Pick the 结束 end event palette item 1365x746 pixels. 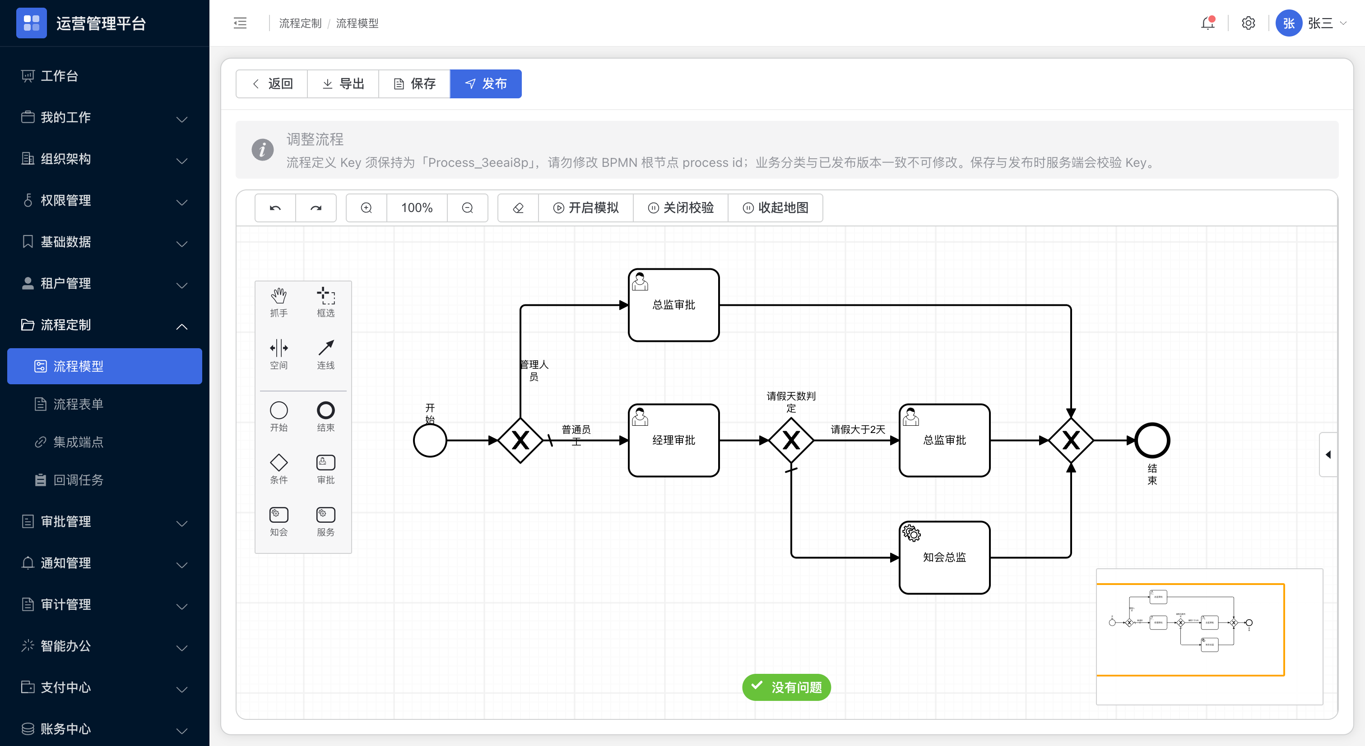pos(325,417)
